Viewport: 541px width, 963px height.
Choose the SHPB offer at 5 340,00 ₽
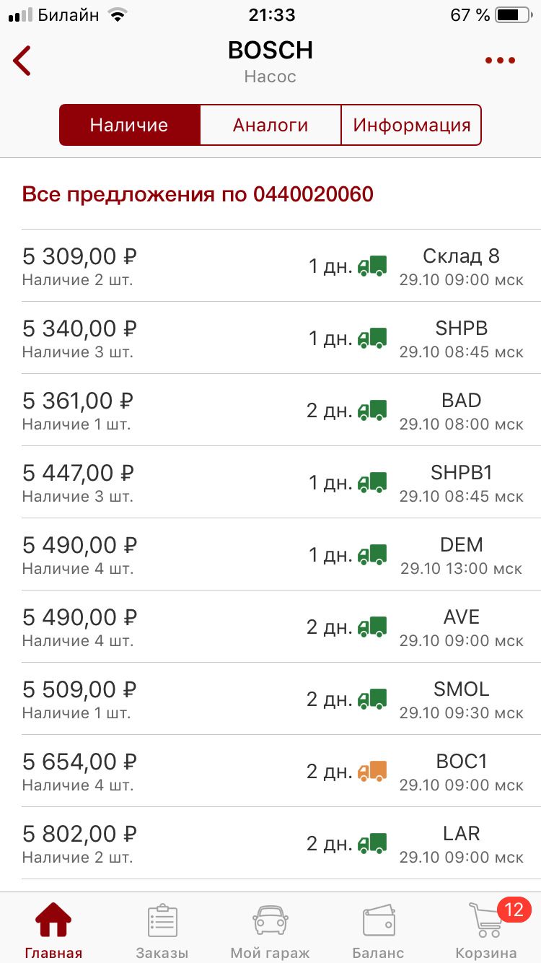[x=281, y=338]
